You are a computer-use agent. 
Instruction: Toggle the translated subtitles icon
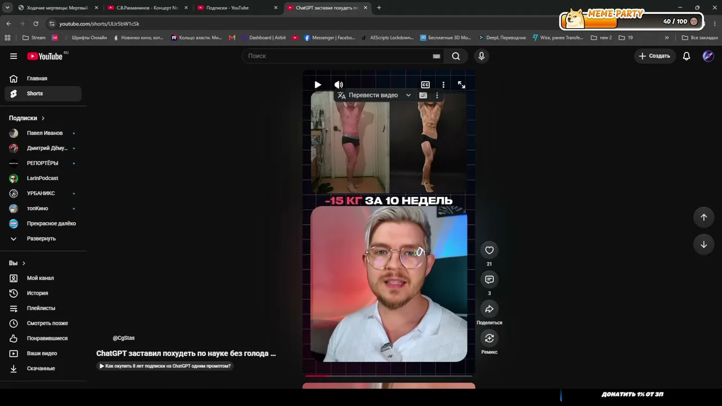pyautogui.click(x=423, y=95)
